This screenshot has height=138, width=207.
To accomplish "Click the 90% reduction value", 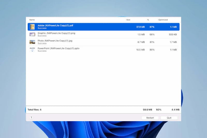I will (152, 50).
